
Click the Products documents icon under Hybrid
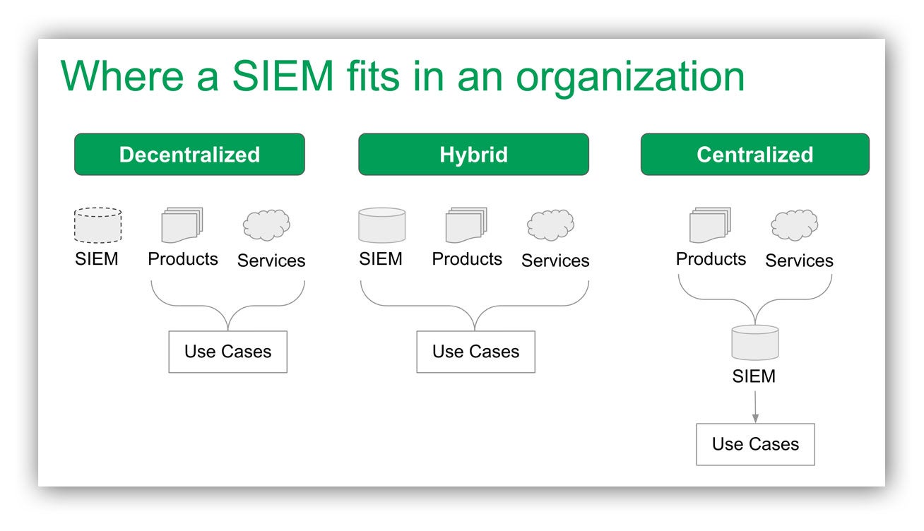tap(466, 225)
